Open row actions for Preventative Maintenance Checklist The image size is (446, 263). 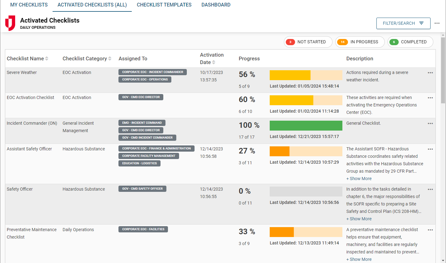(x=430, y=230)
